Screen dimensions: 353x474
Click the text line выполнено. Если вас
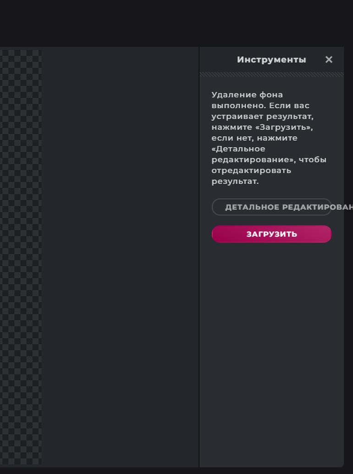coord(260,105)
